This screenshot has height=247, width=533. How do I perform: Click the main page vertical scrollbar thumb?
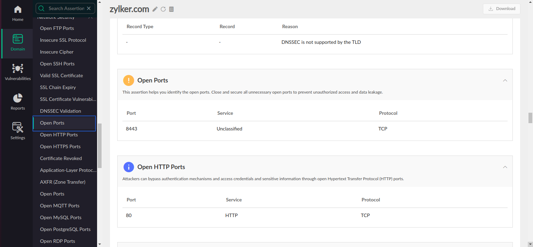(530, 118)
